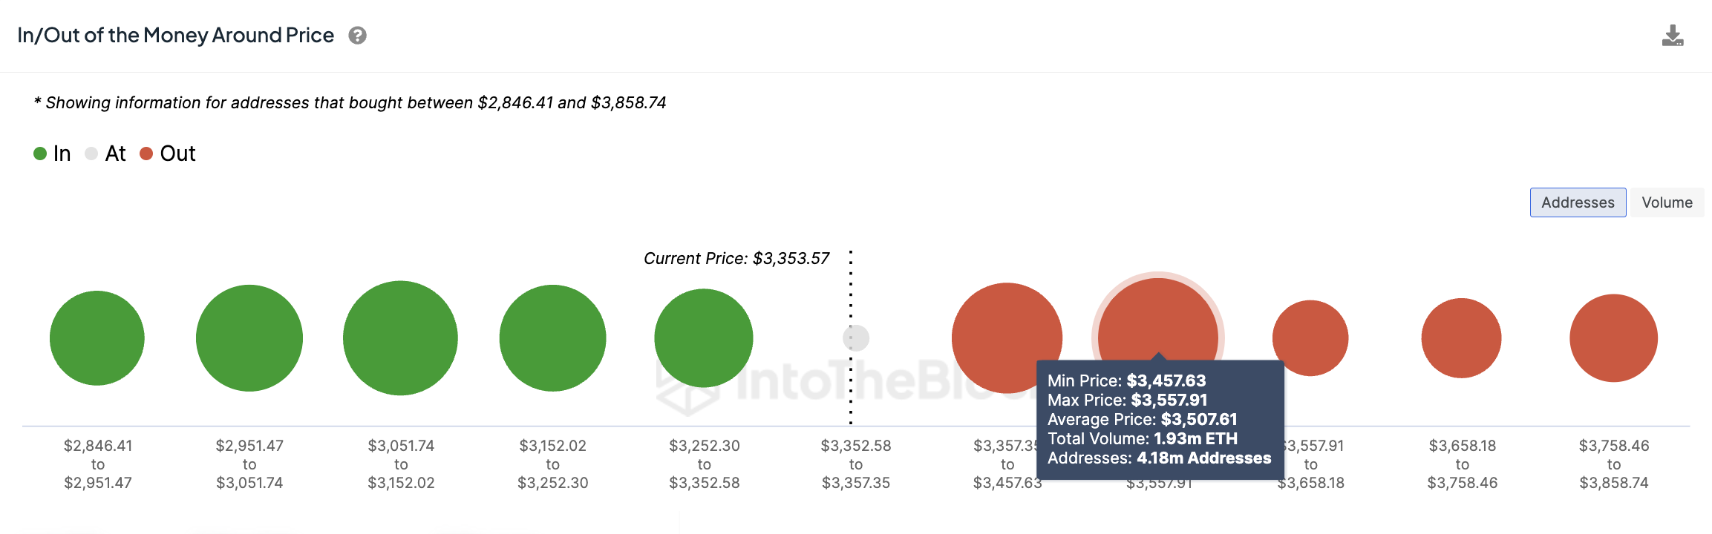Select red bubble for $3,758.46 to $3,858.74

[1613, 338]
